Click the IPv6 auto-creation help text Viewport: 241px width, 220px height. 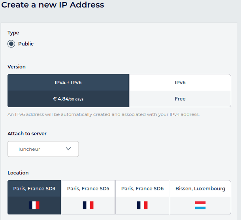click(104, 114)
